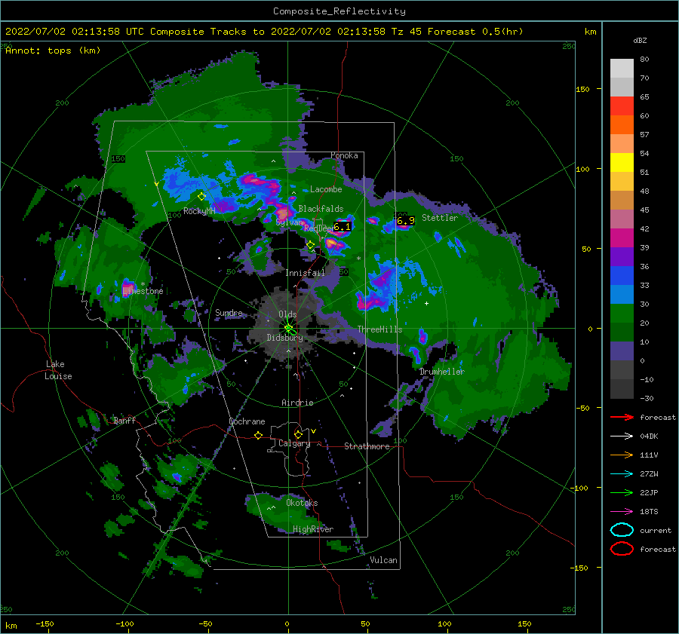679x634 pixels.
Task: Click the 'Annot: tops (km)' text
Action: 53,51
